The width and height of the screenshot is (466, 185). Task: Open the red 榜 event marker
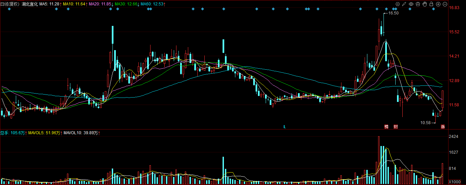387,127
